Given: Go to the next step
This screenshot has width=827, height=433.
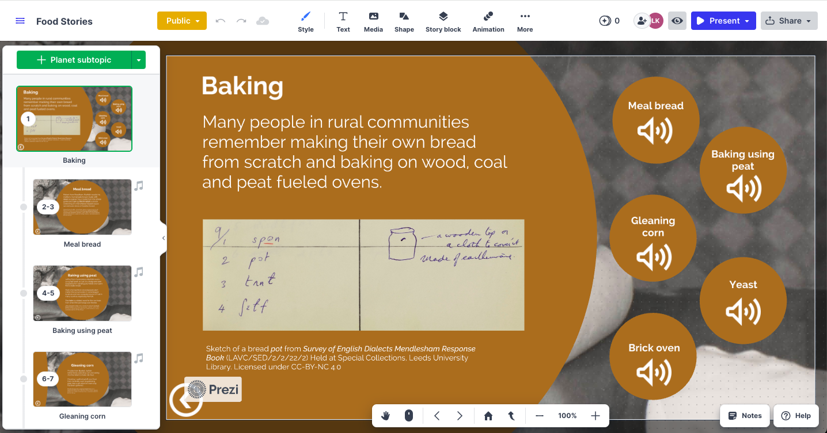Looking at the screenshot, I should pos(460,416).
